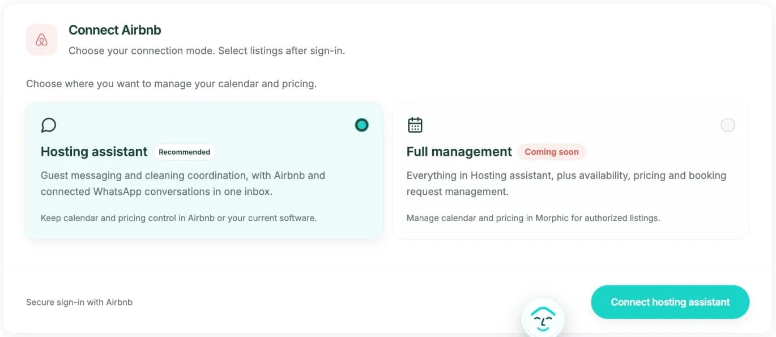Click the Recommended badge
Screen dimensions: 776x337
[184, 152]
